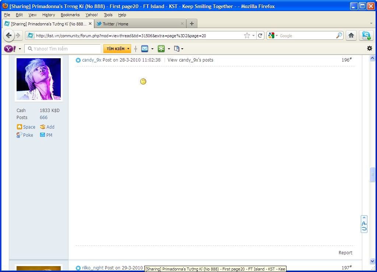The image size is (377, 272).
Task: Open rillko_night username link
Action: [x=93, y=268]
